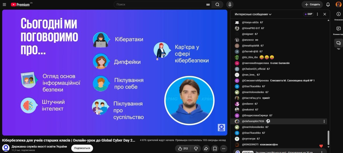Click the 11,3 тыс. подписчиков subscriber count
The image size is (343, 153).
click(x=23, y=150)
